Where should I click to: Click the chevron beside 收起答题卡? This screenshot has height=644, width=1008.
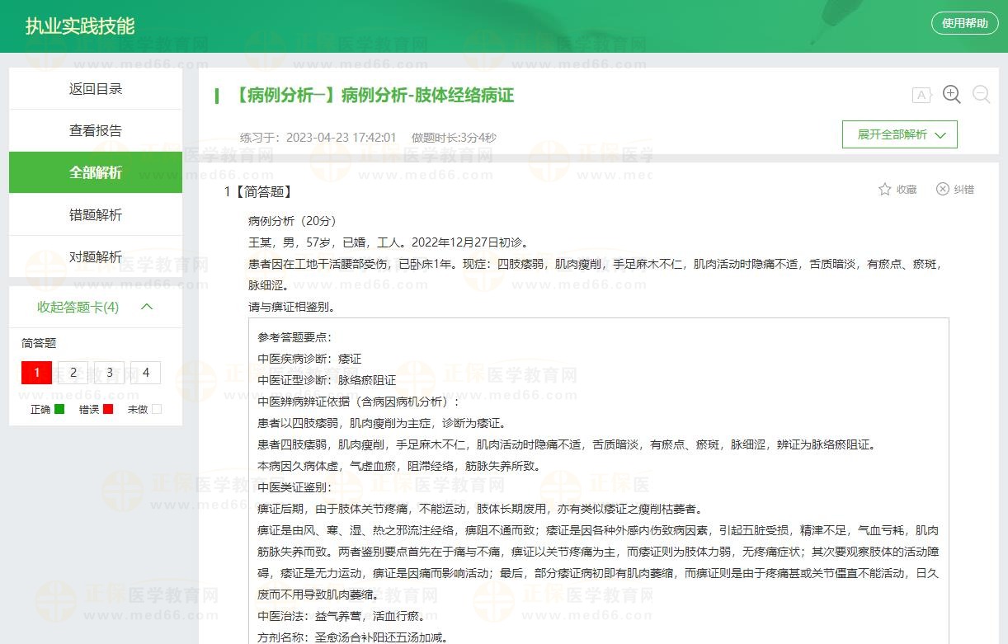[x=148, y=307]
